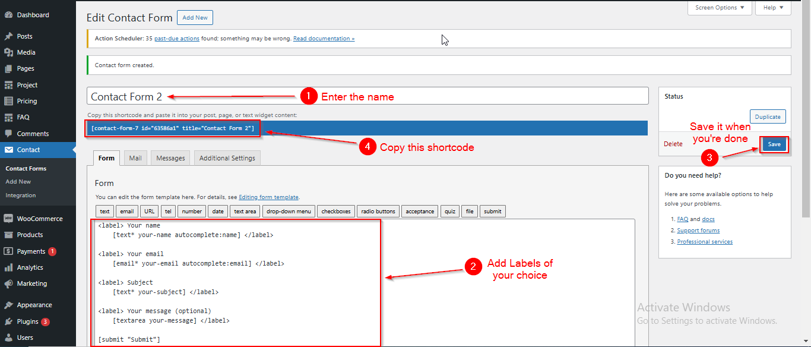Image resolution: width=811 pixels, height=347 pixels.
Task: Insert a submit form tag
Action: pos(493,212)
